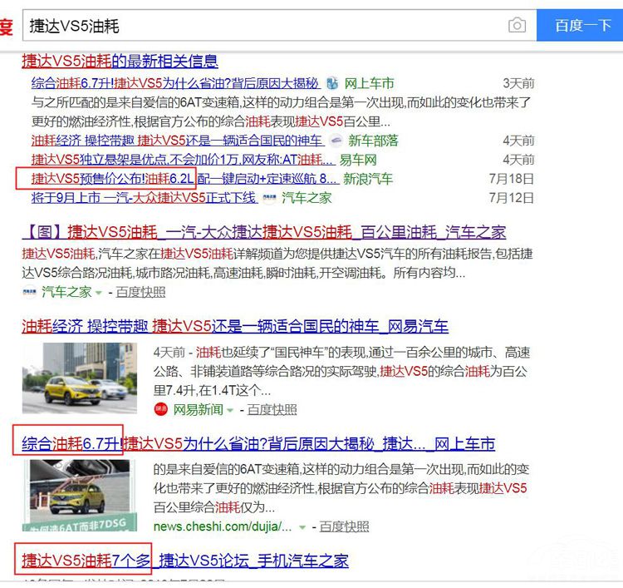This screenshot has width=623, height=588.
Task: Open news-list link 油耗经济 操控带趣 dated 4天前
Action: [x=177, y=141]
